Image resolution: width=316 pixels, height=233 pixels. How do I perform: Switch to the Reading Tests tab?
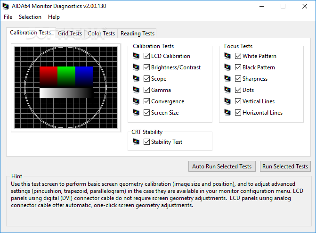coord(138,33)
